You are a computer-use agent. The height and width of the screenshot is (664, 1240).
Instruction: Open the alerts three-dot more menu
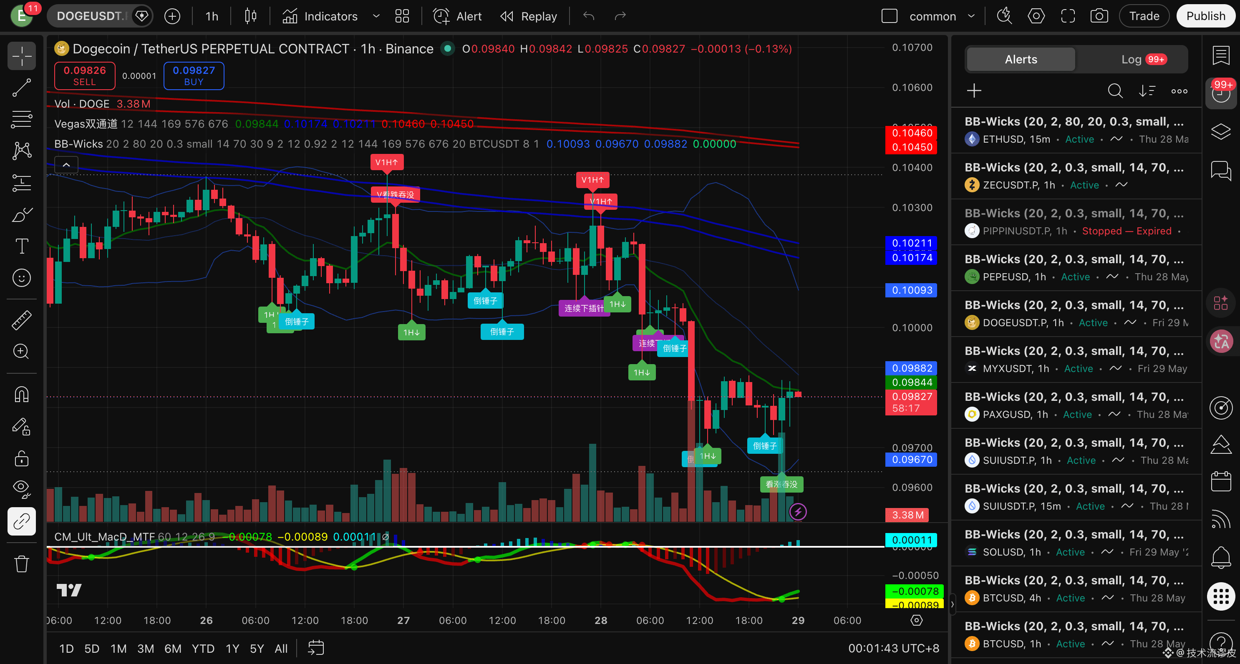(x=1180, y=91)
